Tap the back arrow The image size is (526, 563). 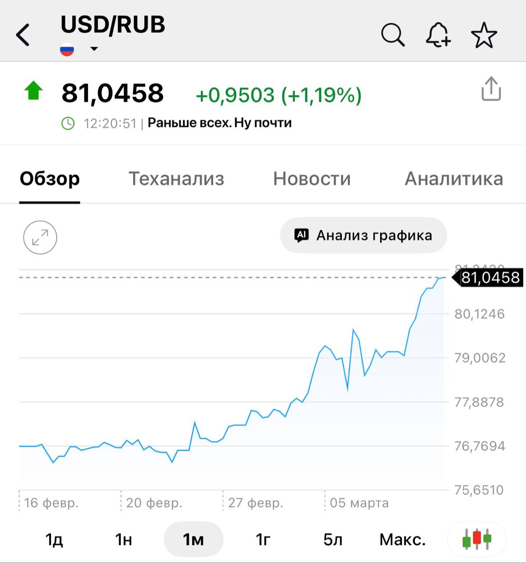coord(23,35)
